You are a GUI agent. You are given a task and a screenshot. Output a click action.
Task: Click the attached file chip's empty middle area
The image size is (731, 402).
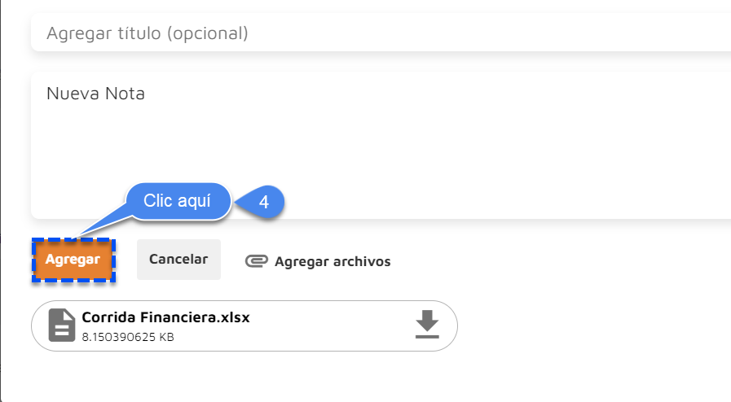[x=331, y=326]
